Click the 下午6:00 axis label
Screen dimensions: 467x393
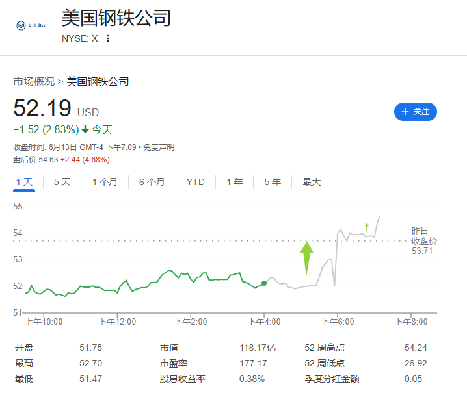tap(338, 322)
